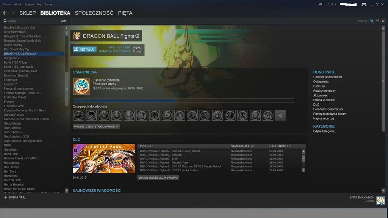Open LISTA ZNAJOMYCH label
This screenshot has height=218, width=388.
[362, 198]
